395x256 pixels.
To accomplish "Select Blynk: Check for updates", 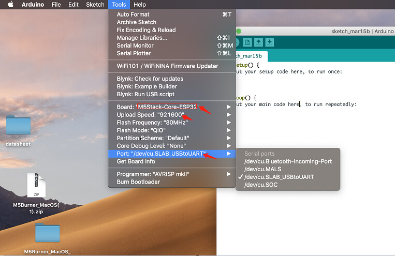I will [x=172, y=79].
